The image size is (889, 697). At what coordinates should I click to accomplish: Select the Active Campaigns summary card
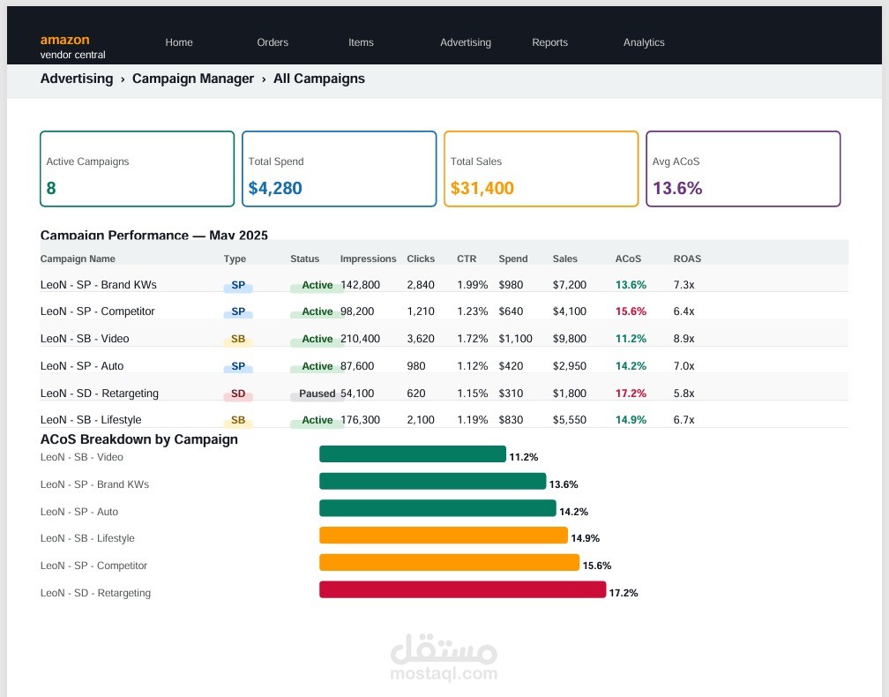click(x=138, y=169)
